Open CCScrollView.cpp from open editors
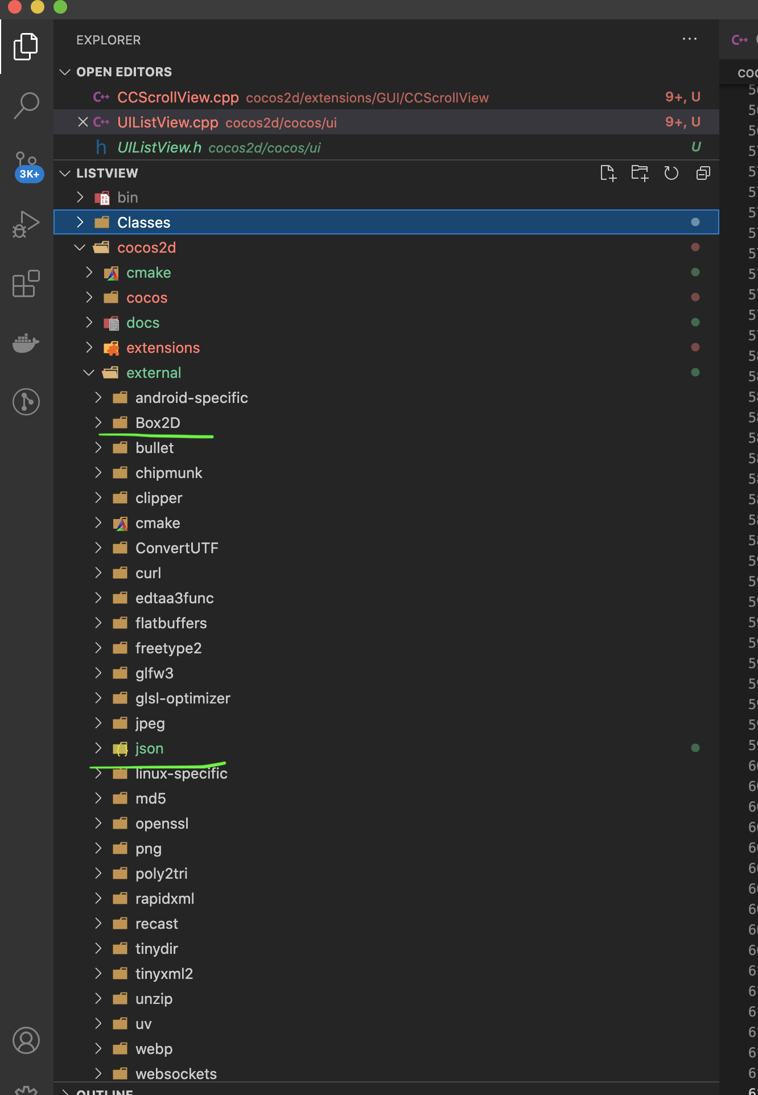758x1095 pixels. coord(178,97)
